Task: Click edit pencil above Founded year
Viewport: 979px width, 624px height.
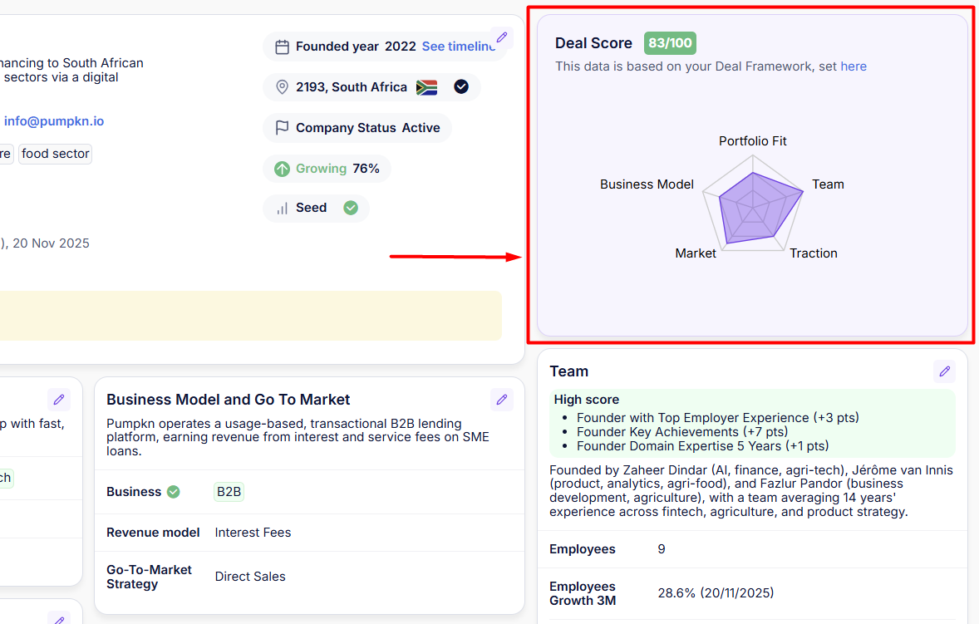Action: click(x=501, y=37)
